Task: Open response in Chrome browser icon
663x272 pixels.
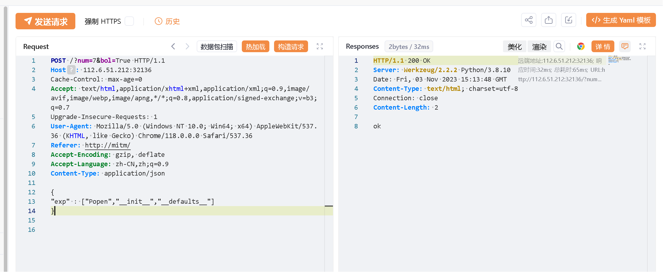Action: coord(581,46)
